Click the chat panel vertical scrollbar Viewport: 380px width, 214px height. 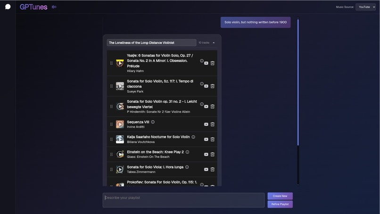point(298,82)
